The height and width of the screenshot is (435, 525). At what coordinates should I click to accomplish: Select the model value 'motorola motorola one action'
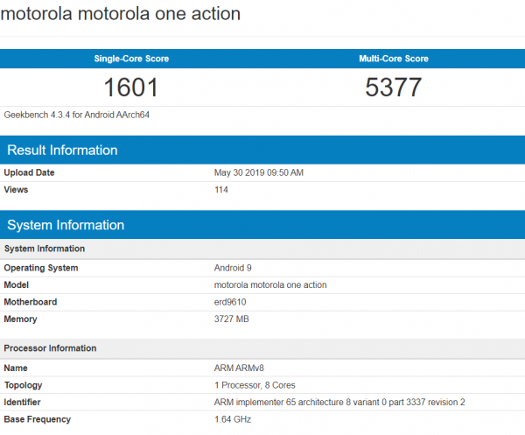tap(270, 285)
